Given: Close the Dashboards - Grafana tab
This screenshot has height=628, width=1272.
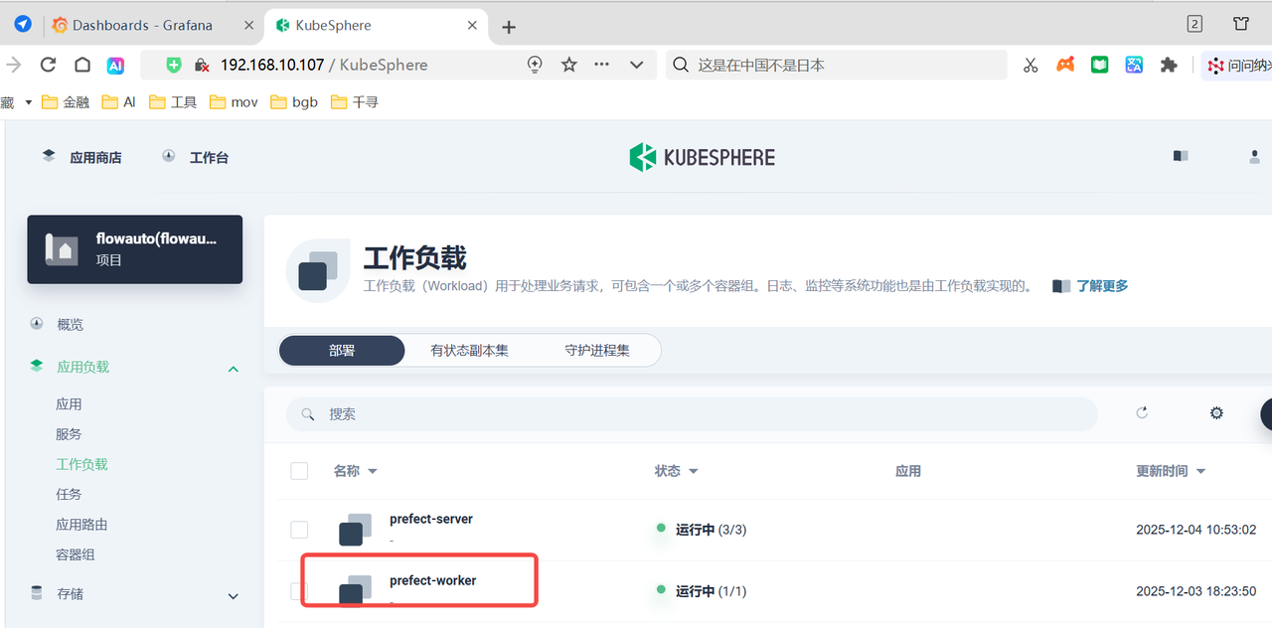Looking at the screenshot, I should [x=248, y=26].
